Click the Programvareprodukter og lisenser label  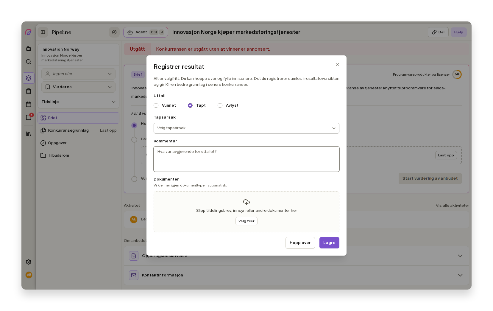[x=421, y=74]
